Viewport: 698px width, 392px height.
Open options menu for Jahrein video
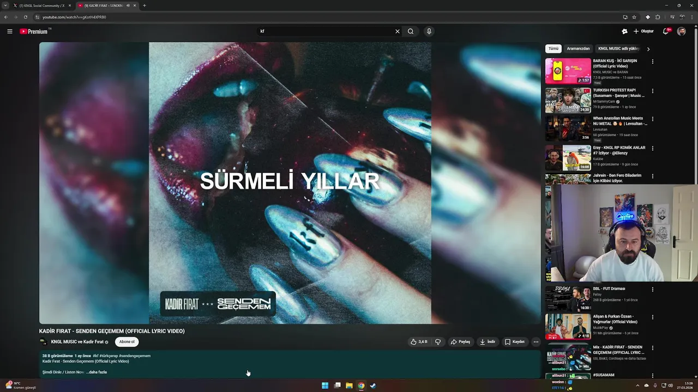point(652,176)
